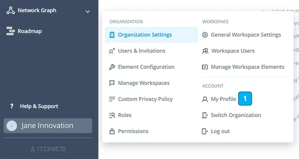Screen dimensions: 299x159
Task: Click the Organization Settings building icon
Action: pyautogui.click(x=112, y=35)
